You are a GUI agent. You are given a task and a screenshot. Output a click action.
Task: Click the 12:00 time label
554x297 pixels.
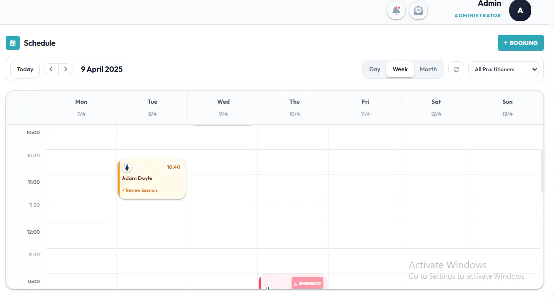point(33,232)
